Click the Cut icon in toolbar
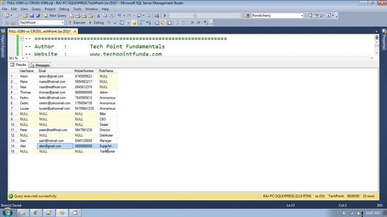The image size is (387, 217). (99, 16)
